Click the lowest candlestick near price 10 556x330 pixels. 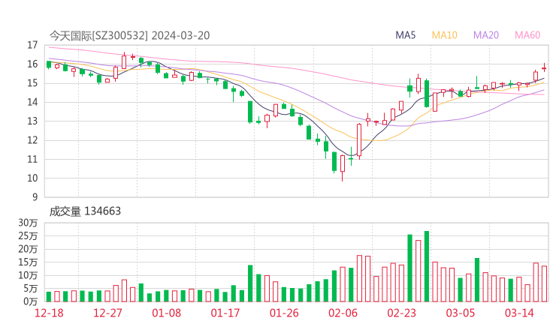[342, 168]
